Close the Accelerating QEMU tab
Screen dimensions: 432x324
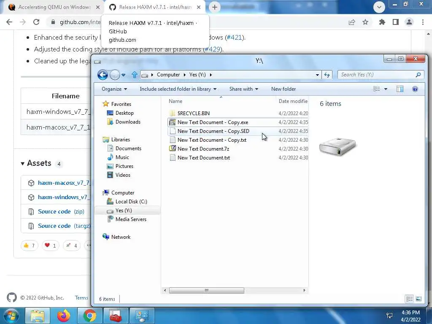tap(98, 8)
